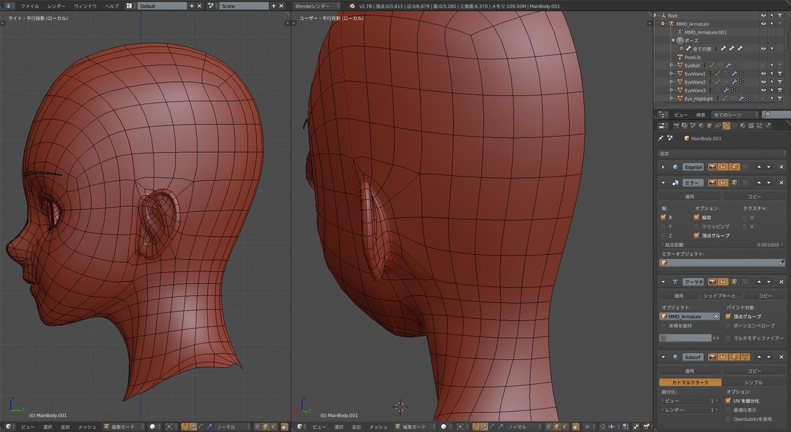Toggle render camera icon for EyeWare3
Image resolution: width=791 pixels, height=432 pixels.
(x=780, y=90)
